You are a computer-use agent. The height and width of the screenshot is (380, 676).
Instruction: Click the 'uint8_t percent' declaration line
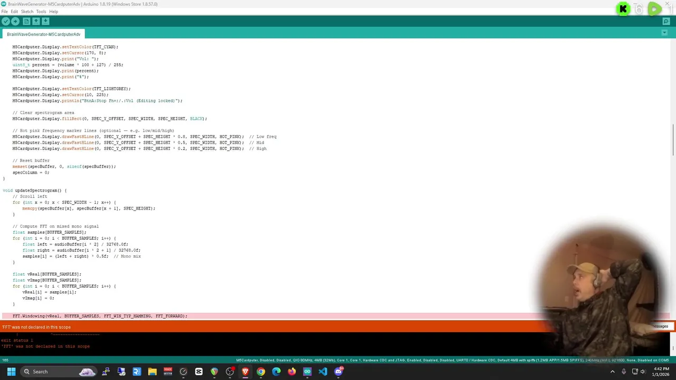(68, 65)
